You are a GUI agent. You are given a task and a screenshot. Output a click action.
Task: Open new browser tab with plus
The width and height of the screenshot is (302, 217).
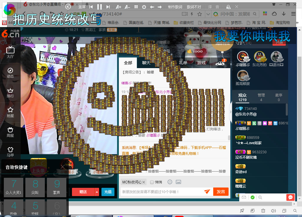click(87, 4)
